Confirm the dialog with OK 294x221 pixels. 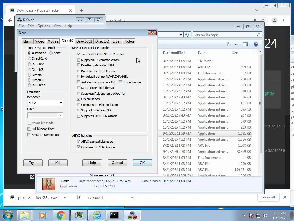[142, 163]
